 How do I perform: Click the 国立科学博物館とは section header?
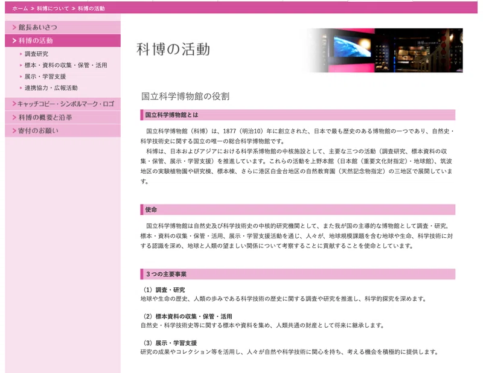298,115
